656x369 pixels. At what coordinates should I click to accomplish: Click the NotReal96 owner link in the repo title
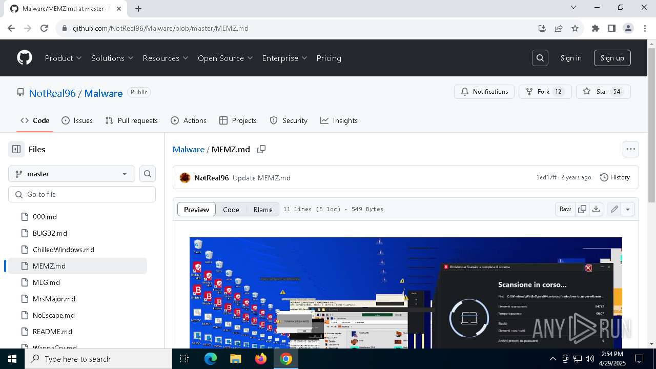coord(52,93)
